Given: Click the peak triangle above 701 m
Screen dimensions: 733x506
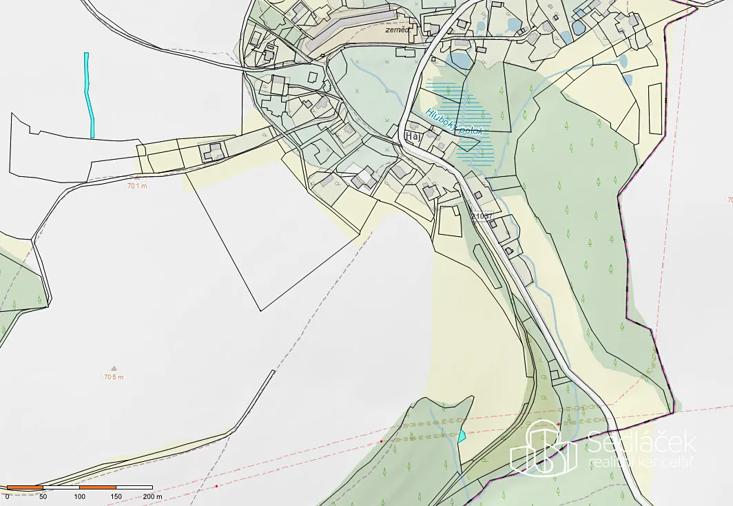Looking at the screenshot, I should coord(137,178).
